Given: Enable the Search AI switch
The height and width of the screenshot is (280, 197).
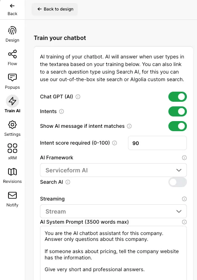Looking at the screenshot, I should click(x=178, y=182).
